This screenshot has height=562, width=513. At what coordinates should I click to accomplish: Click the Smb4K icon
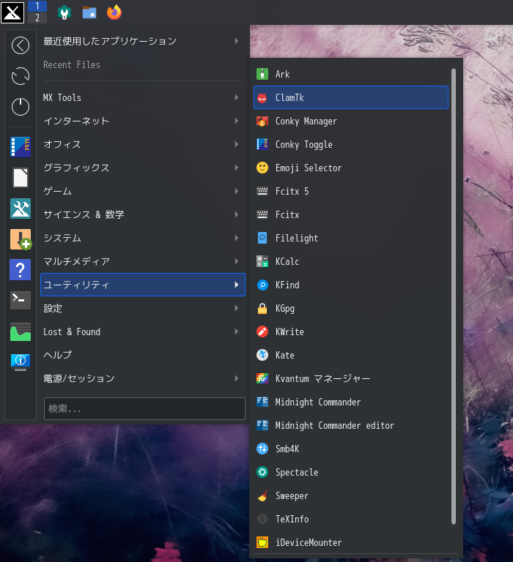262,449
